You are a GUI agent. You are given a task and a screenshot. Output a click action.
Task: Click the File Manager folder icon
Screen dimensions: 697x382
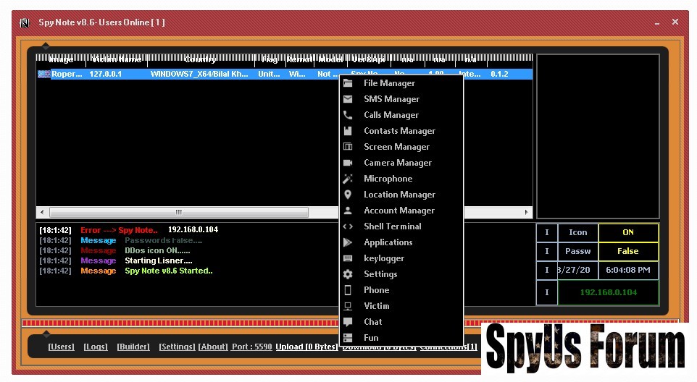pos(348,83)
